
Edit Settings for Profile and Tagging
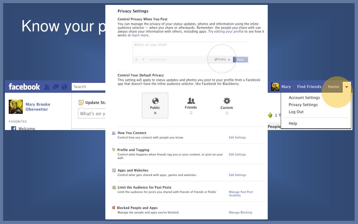238,155
